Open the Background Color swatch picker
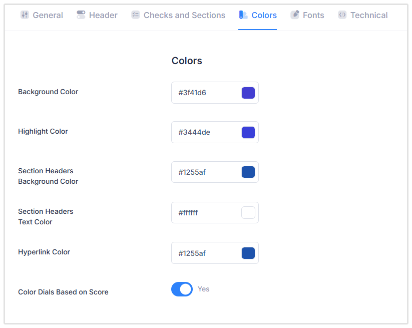Image resolution: width=412 pixels, height=328 pixels. tap(248, 93)
